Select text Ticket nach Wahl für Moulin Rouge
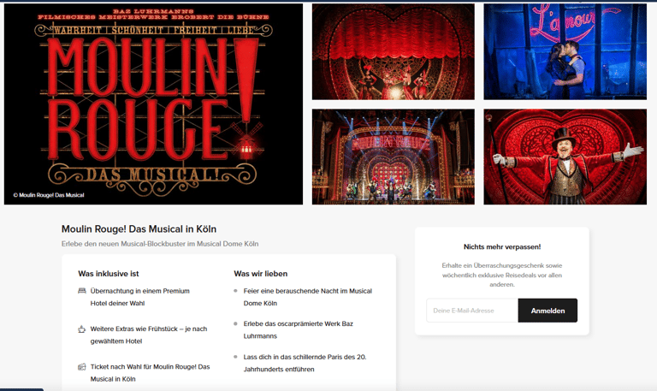The width and height of the screenshot is (657, 391). [x=150, y=372]
